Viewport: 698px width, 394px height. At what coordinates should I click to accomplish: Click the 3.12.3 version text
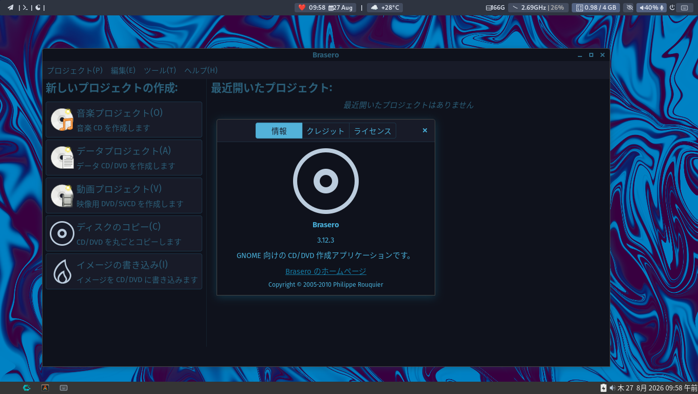(326, 240)
